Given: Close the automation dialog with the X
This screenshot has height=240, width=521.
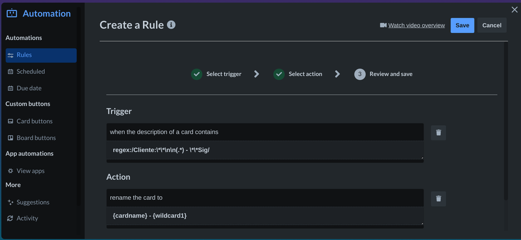Looking at the screenshot, I should click(x=514, y=9).
